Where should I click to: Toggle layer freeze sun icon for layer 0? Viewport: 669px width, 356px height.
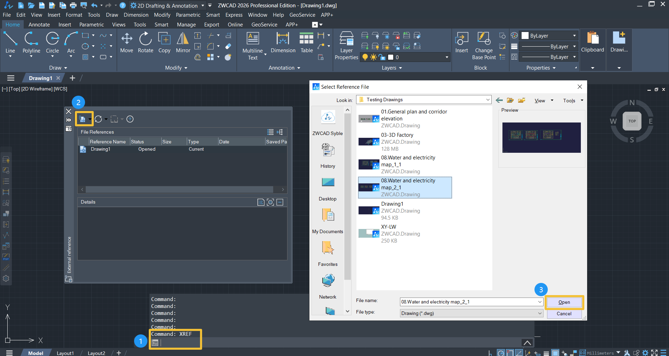point(374,57)
